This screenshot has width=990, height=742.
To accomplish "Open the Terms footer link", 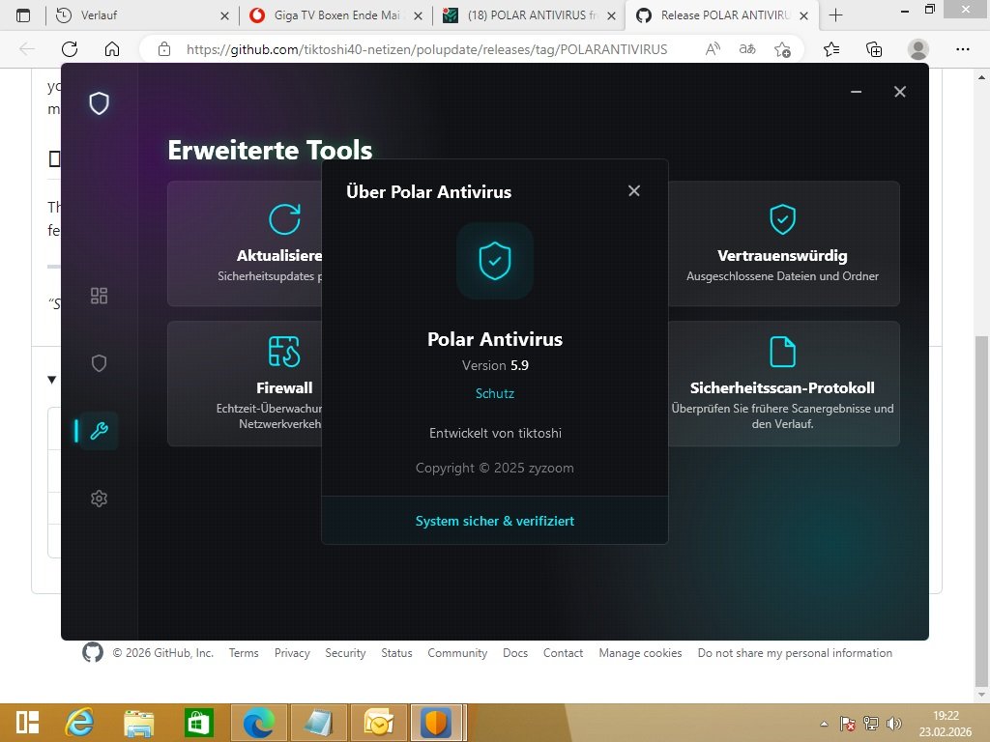I will coord(244,653).
